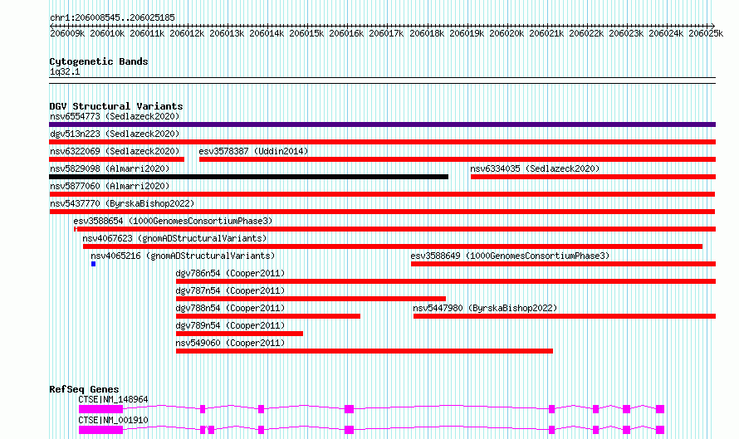Click the red bar under nsv5447980
739x439 pixels.
tap(565, 316)
